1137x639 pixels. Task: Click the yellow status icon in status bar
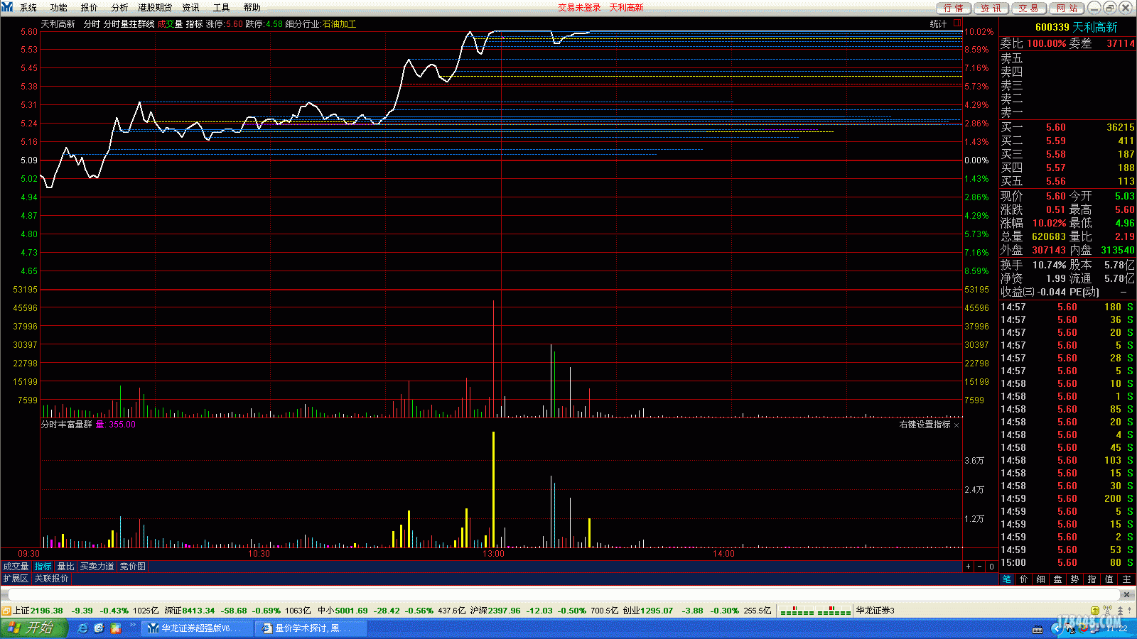[x=1095, y=611]
